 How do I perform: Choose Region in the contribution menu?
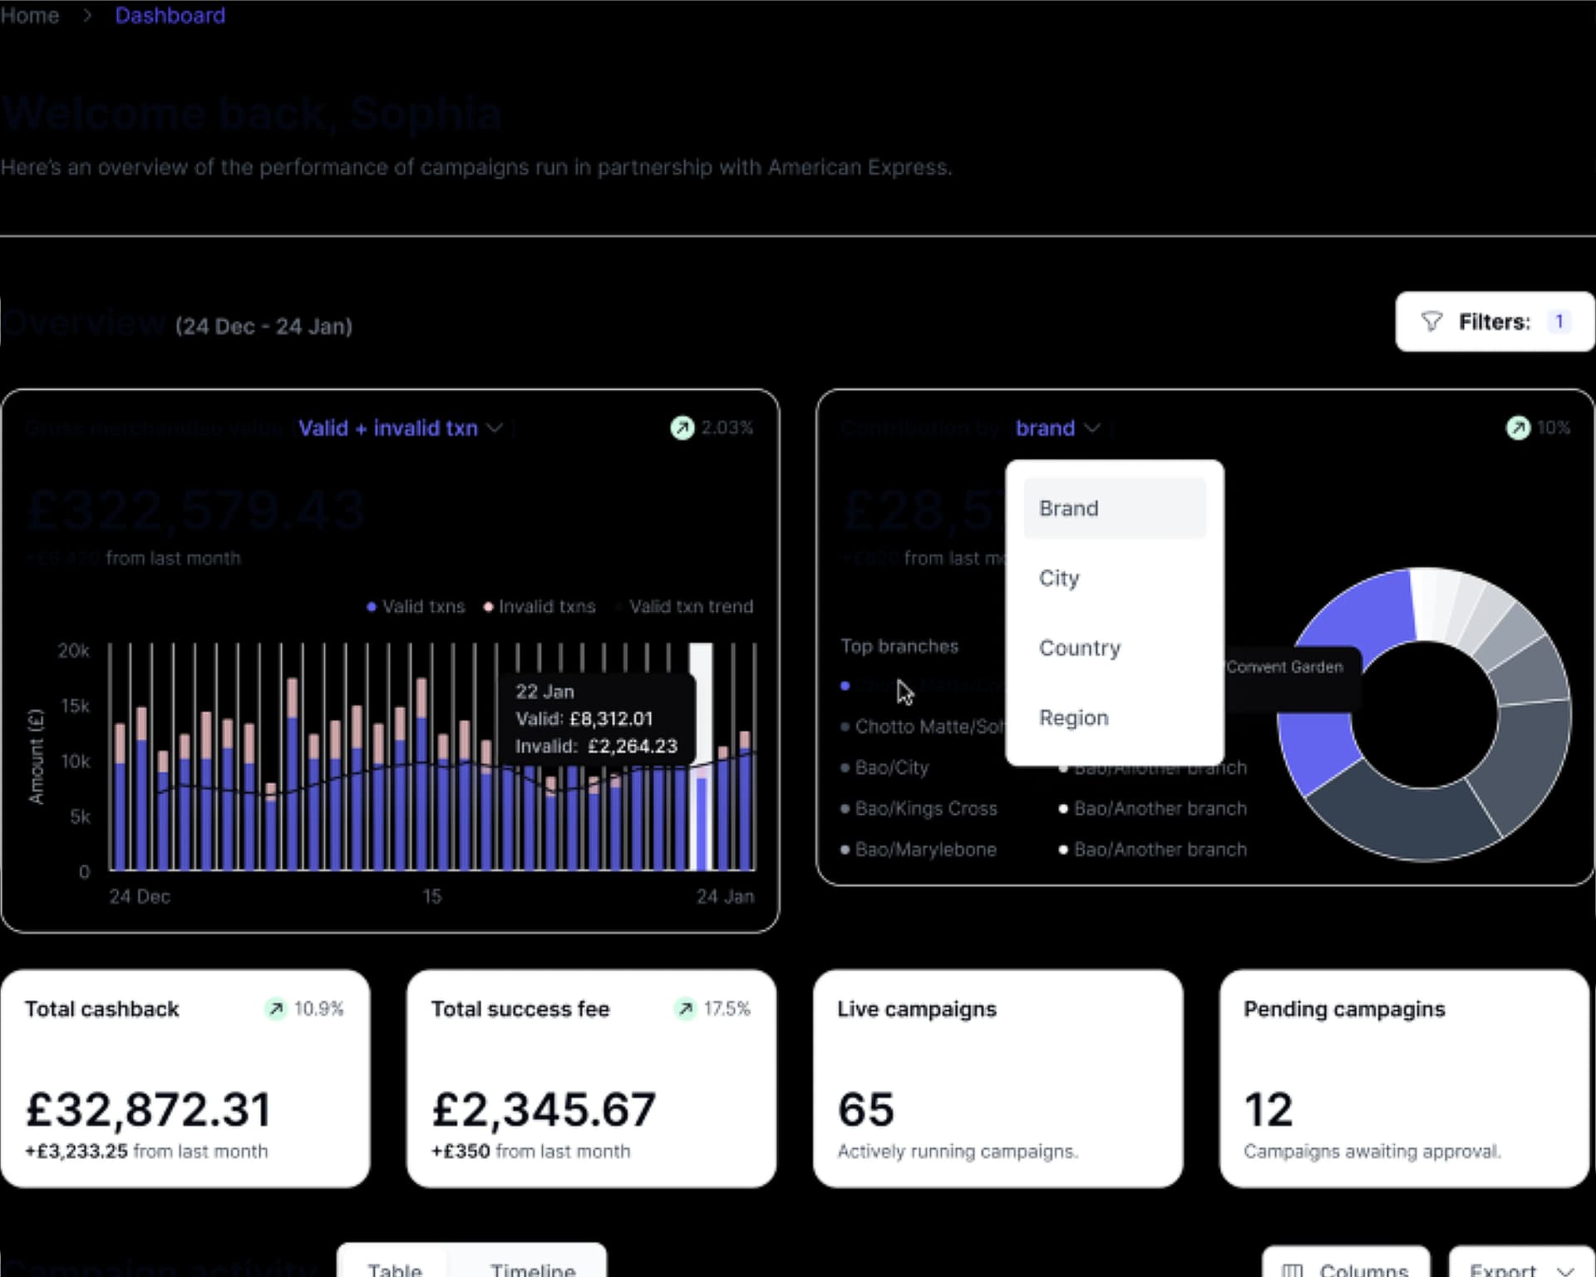pyautogui.click(x=1073, y=717)
